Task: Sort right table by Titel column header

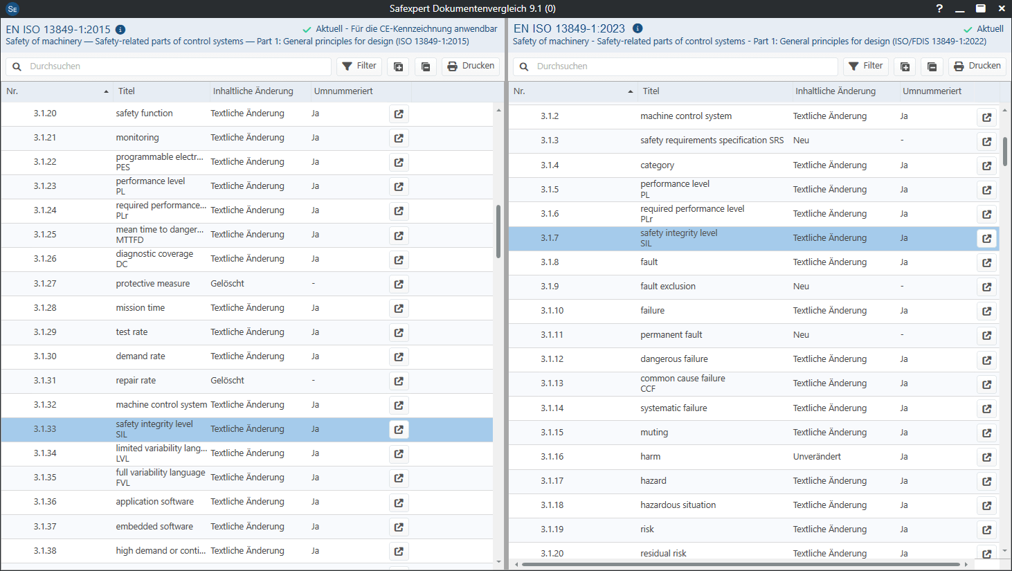Action: click(x=651, y=91)
